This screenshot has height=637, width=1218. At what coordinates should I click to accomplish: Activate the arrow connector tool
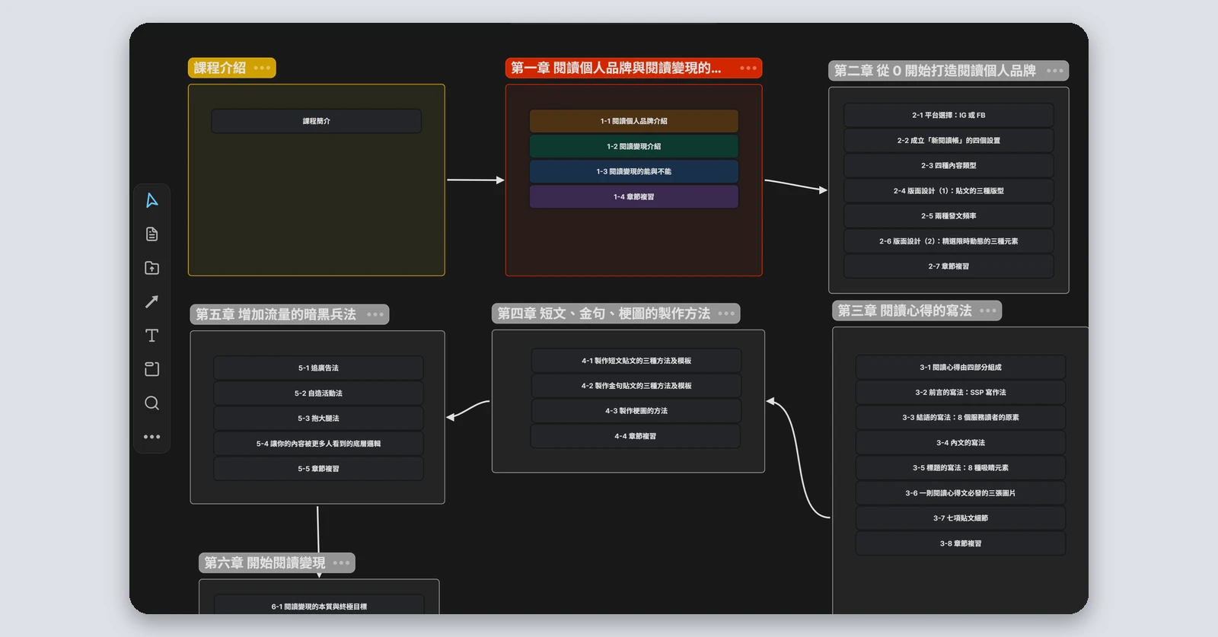pos(151,301)
